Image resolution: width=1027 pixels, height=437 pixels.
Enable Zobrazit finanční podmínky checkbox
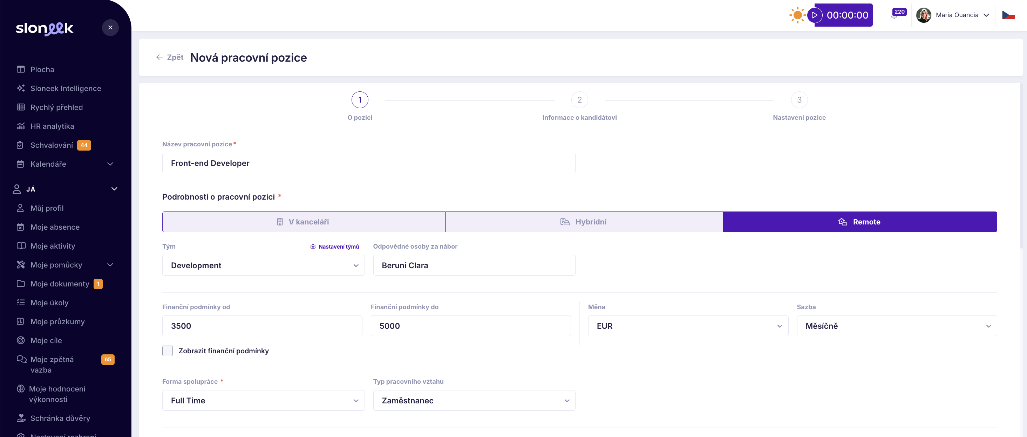(x=168, y=351)
